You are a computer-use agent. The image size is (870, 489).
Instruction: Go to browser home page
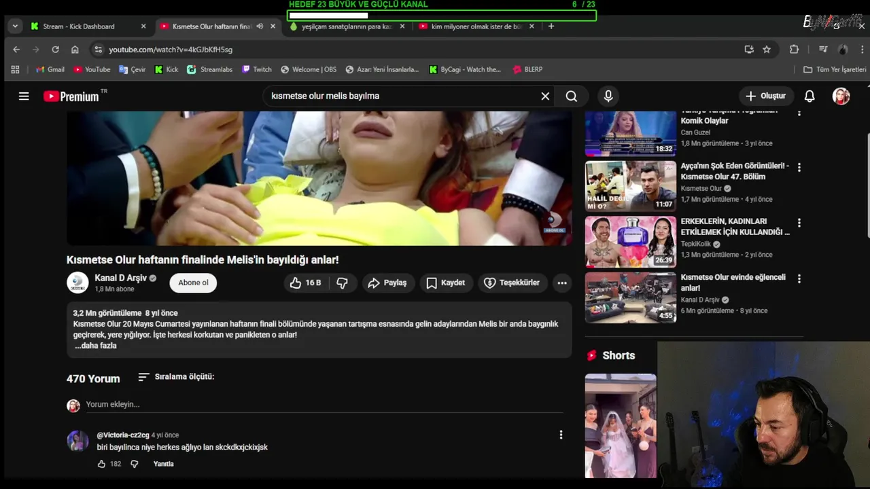[x=75, y=50]
